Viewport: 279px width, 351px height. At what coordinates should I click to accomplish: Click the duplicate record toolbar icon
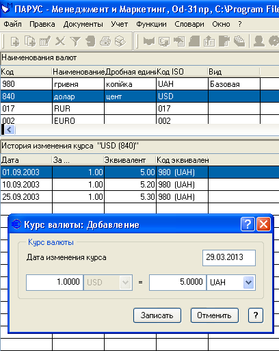[30, 42]
